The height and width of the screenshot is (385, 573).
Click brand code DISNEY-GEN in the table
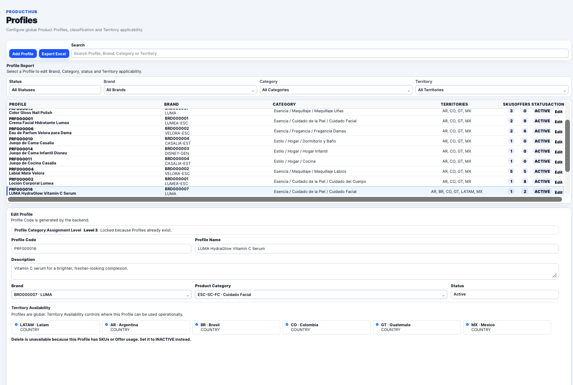[177, 153]
